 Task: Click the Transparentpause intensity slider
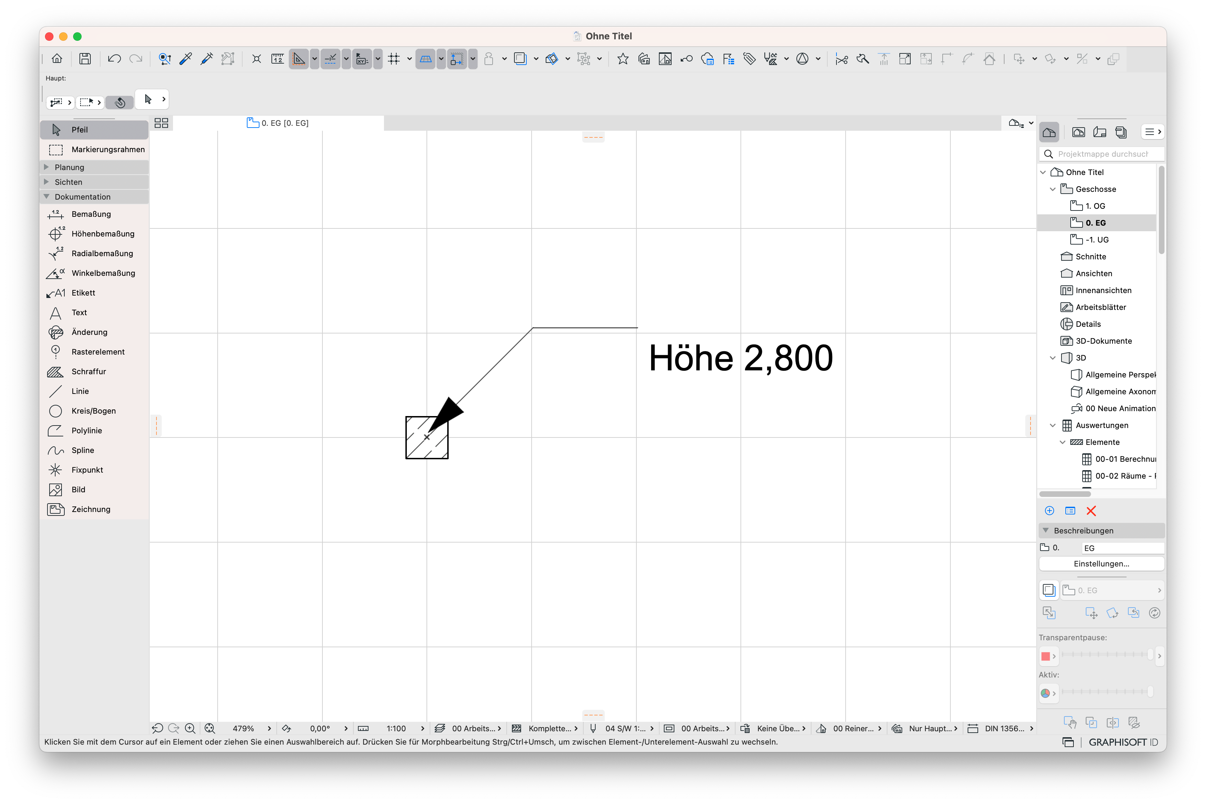(1107, 654)
